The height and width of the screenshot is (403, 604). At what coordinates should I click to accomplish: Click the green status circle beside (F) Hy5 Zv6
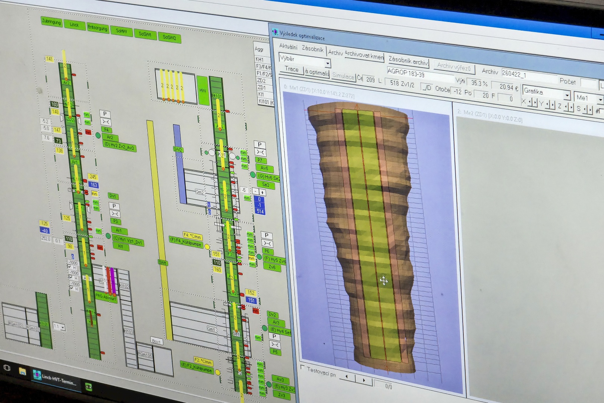[x=259, y=257]
